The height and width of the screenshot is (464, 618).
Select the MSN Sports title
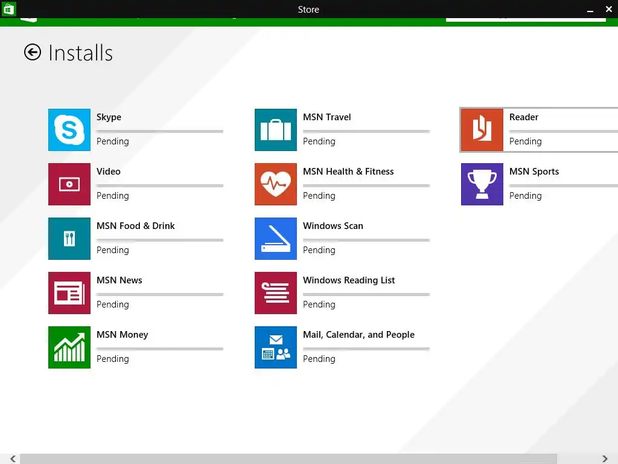click(x=534, y=172)
